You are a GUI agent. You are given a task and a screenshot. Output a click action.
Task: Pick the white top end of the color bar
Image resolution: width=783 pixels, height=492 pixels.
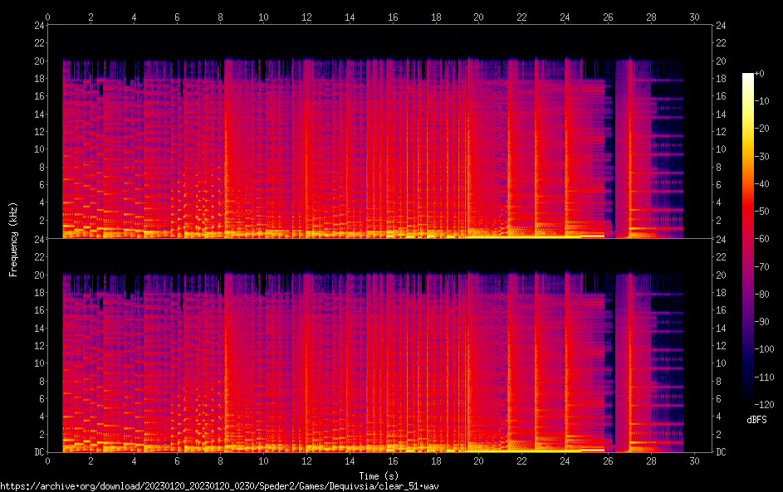(x=748, y=77)
